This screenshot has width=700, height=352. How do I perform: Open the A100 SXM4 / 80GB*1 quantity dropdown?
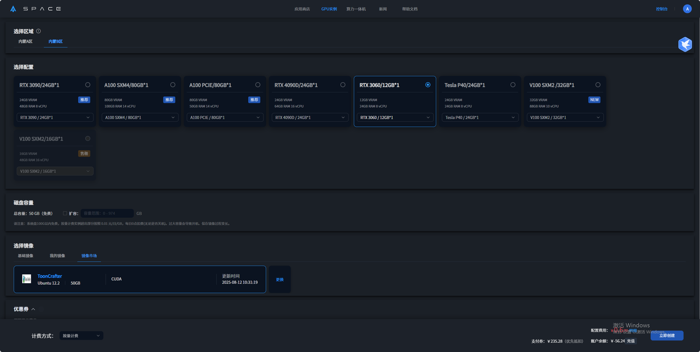click(x=140, y=118)
